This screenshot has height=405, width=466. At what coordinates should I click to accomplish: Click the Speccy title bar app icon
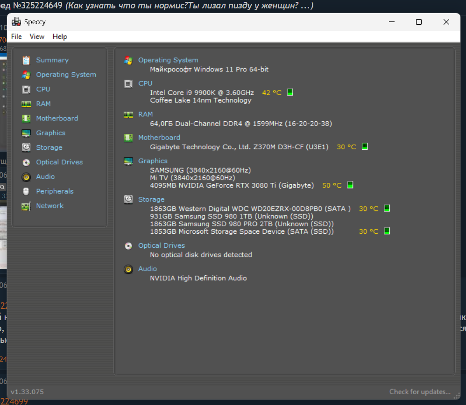(16, 22)
